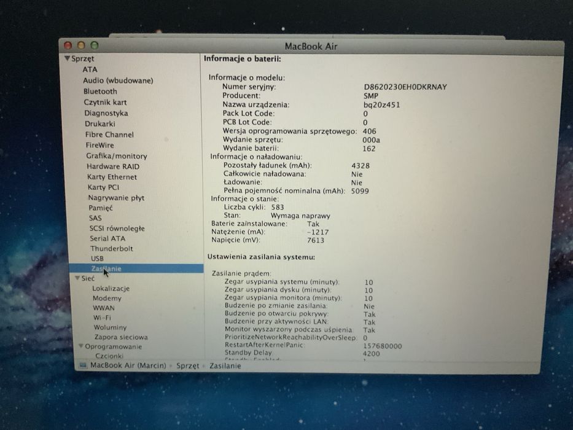Select Audio (wbudowane) in the sidebar

click(x=118, y=80)
